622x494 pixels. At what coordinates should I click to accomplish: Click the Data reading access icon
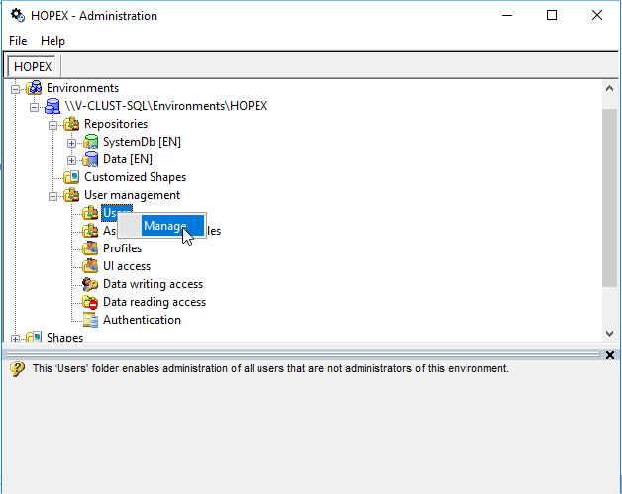point(91,302)
